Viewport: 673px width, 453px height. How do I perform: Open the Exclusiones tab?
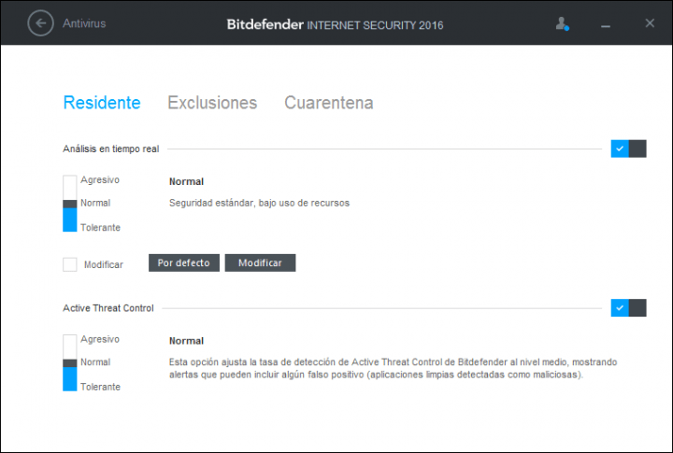(212, 103)
